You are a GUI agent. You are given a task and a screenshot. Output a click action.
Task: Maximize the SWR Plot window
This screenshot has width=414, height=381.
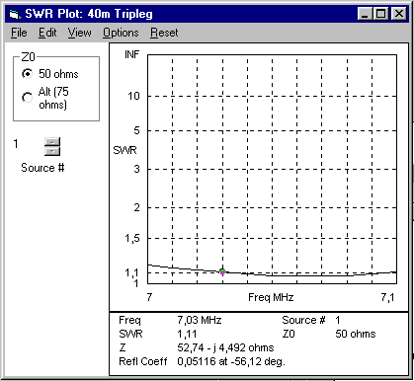point(381,14)
